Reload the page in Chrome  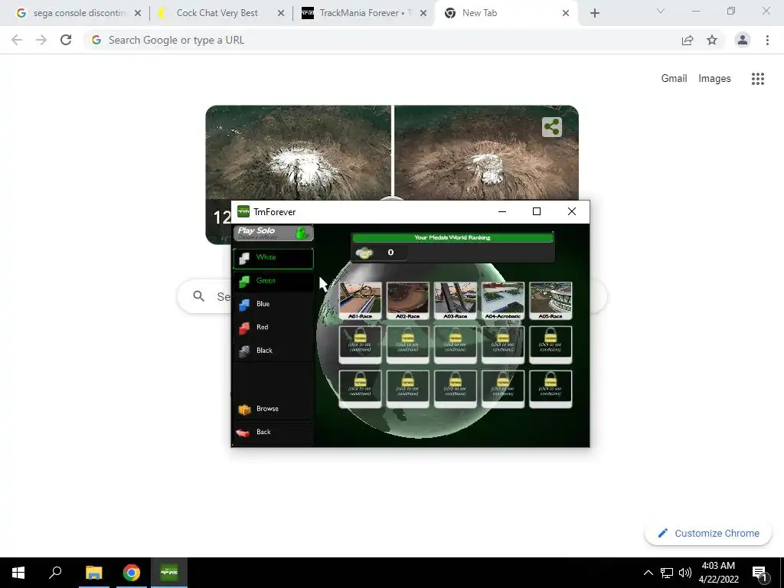[x=66, y=40]
